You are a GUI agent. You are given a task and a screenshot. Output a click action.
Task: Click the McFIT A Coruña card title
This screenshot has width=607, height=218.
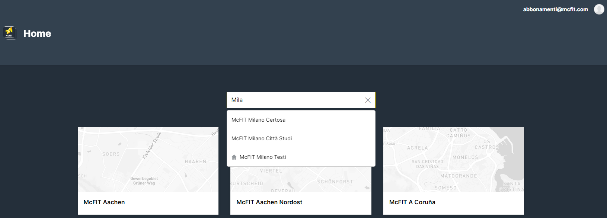[x=412, y=202]
